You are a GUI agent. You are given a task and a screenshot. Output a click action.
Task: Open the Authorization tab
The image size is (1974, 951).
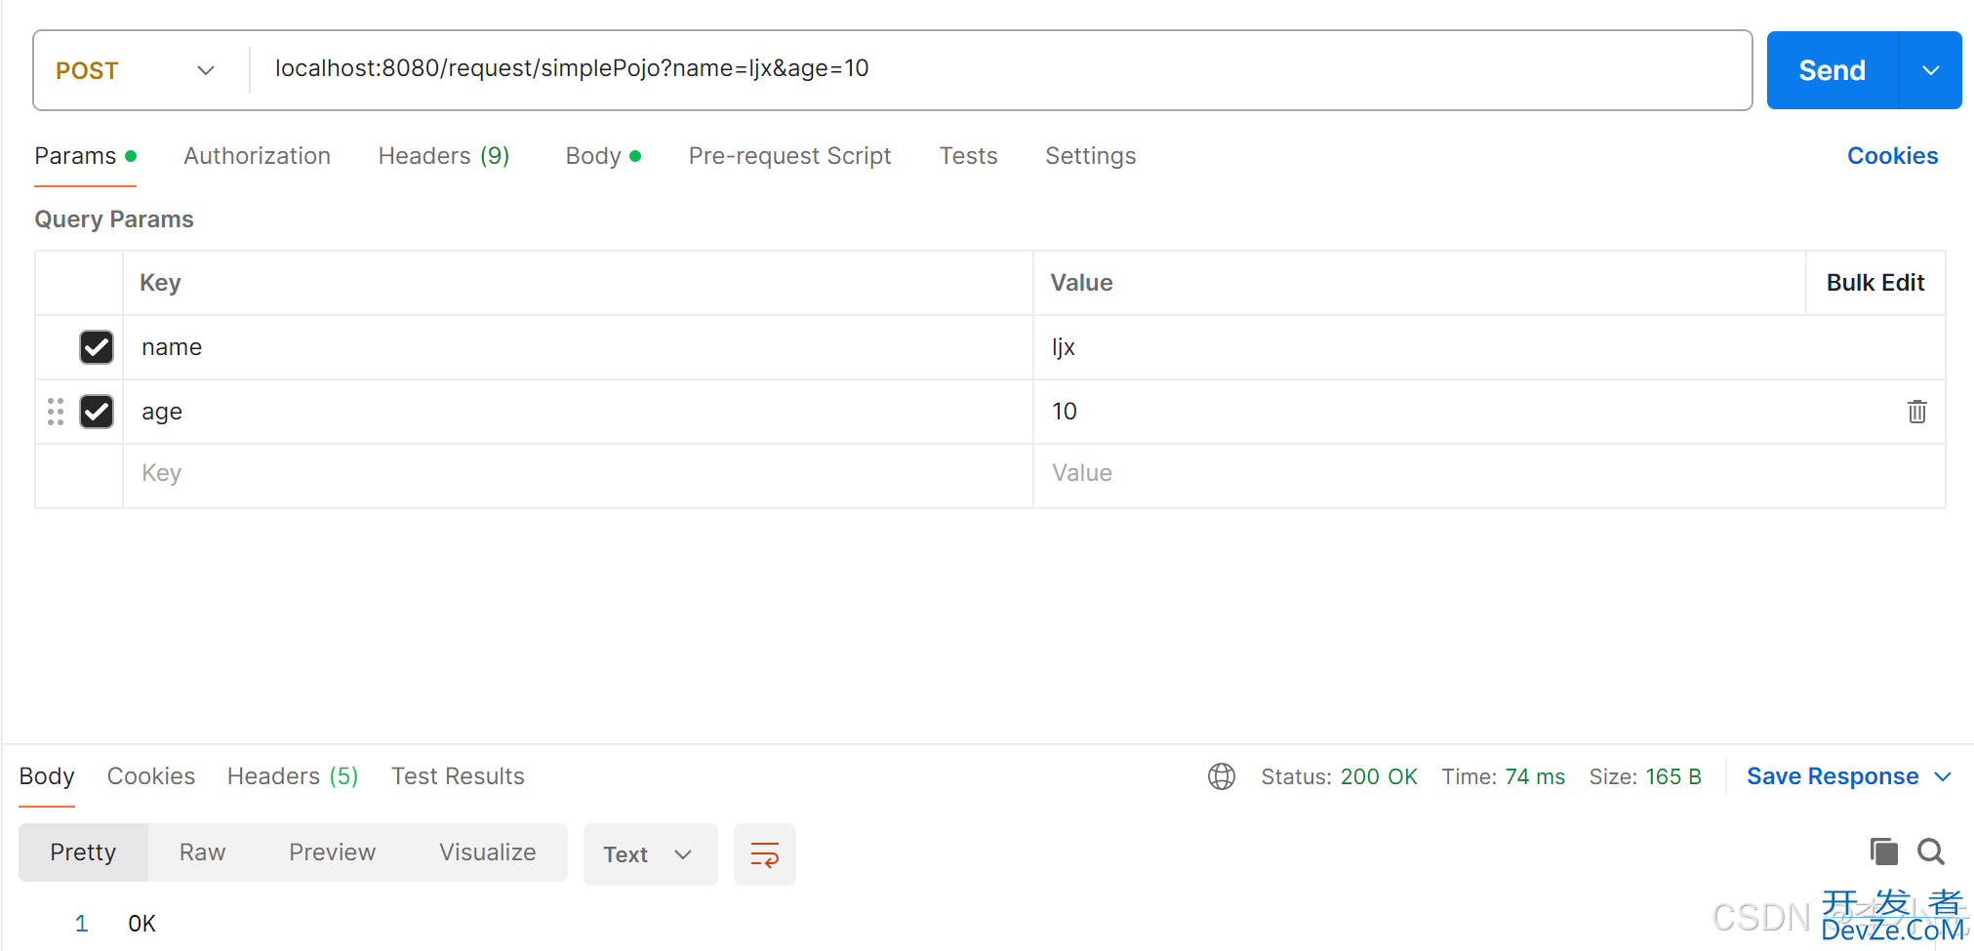click(x=257, y=156)
